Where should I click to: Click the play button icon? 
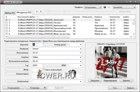(x=37, y=11)
